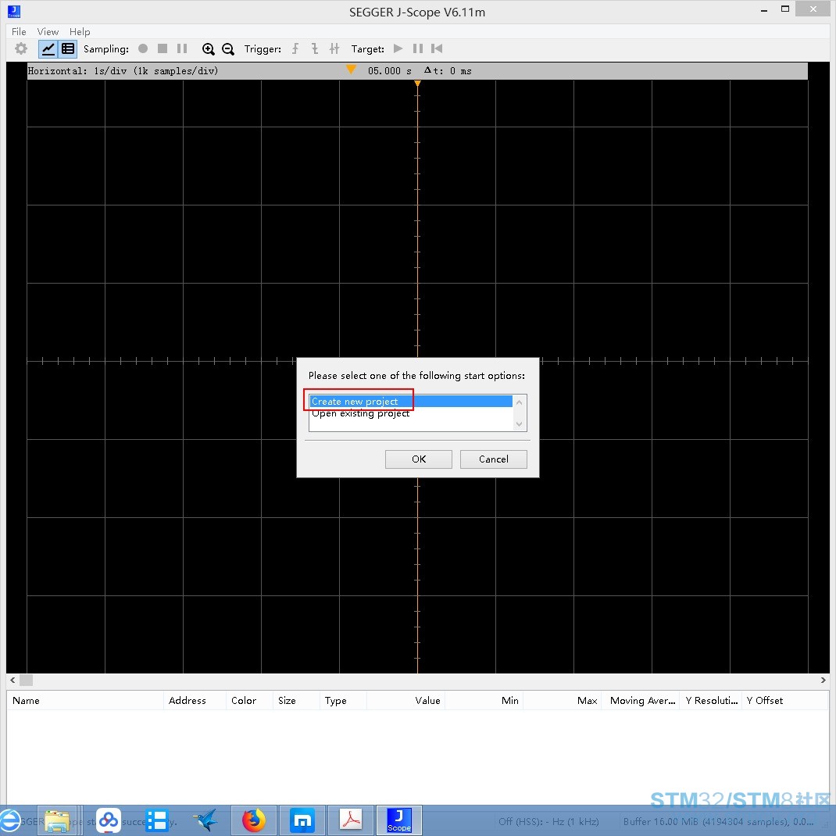The height and width of the screenshot is (836, 836).
Task: Click Horizontal 1s/div scale label
Action: click(123, 71)
